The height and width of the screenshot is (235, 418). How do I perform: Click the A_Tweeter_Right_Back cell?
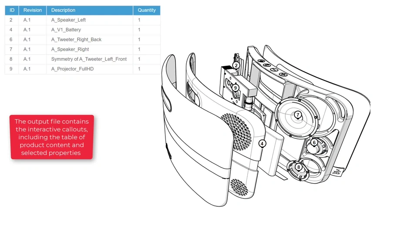pos(90,40)
